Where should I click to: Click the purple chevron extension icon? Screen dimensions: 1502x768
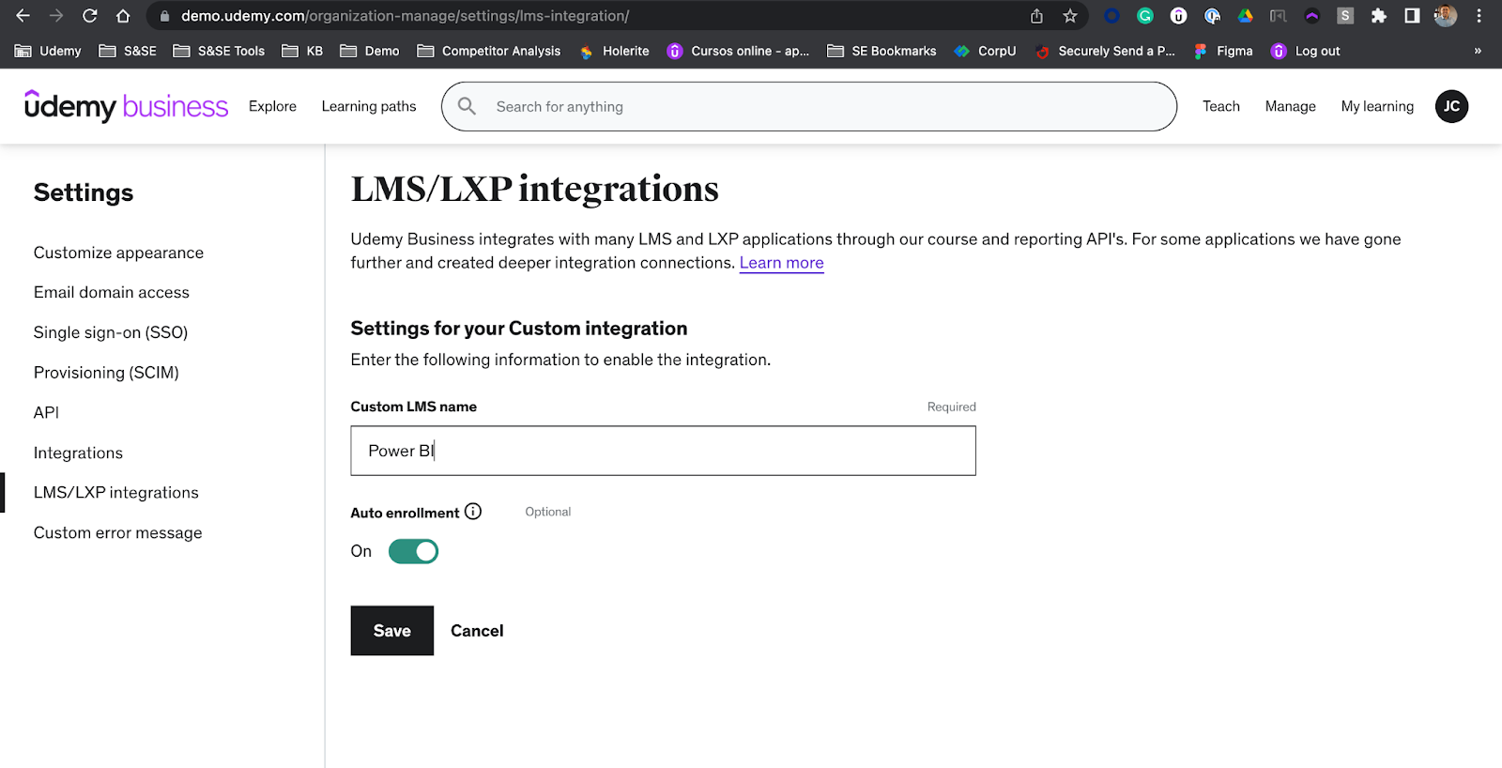(x=1311, y=16)
